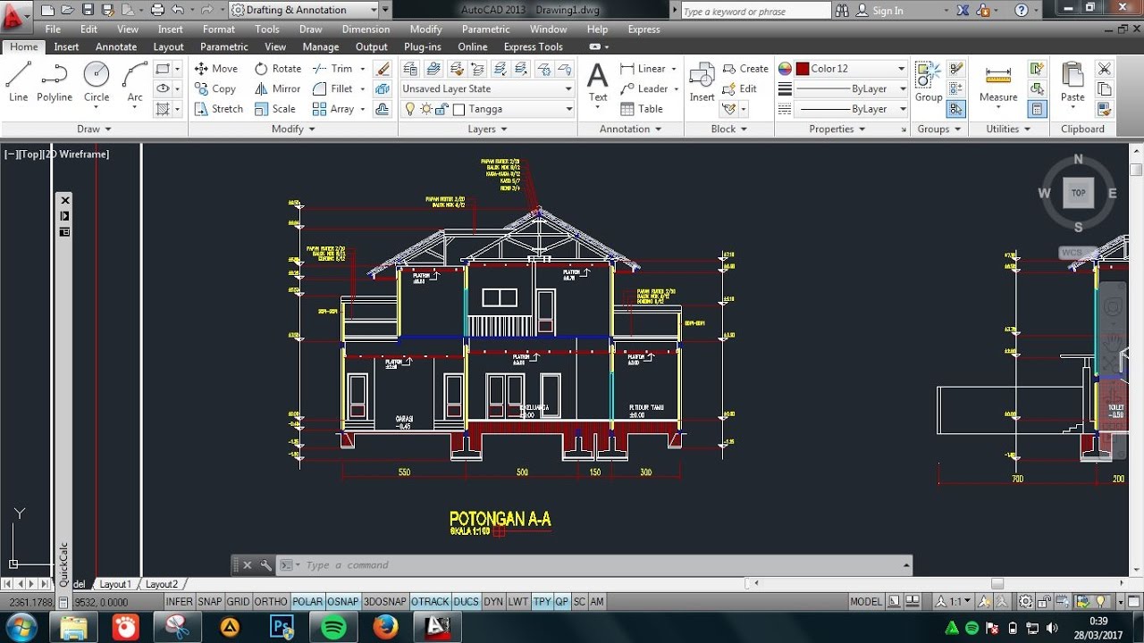This screenshot has height=643, width=1144.
Task: Click the Trim tool
Action: pyautogui.click(x=332, y=68)
